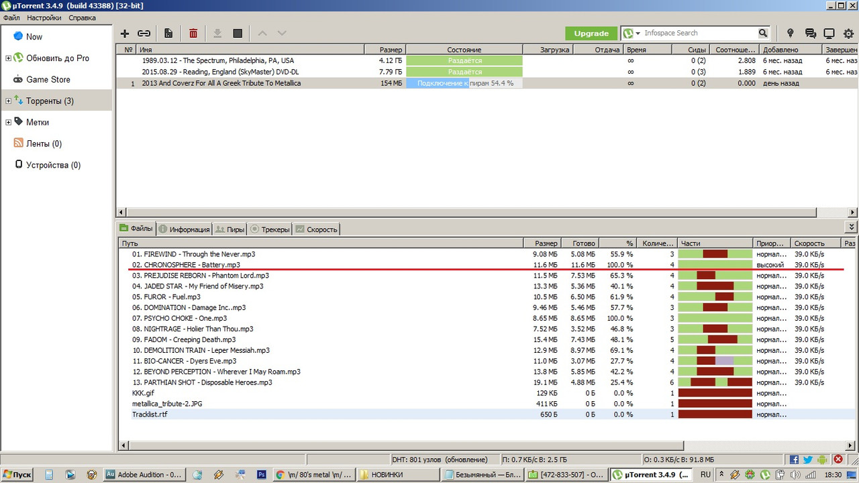The image size is (859, 483).
Task: Switch to Chrome 80's metal taskbar window
Action: pyautogui.click(x=313, y=474)
